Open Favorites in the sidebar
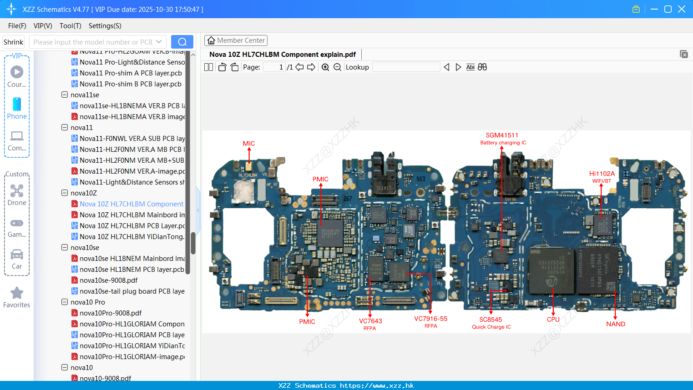The image size is (693, 390). point(17,298)
